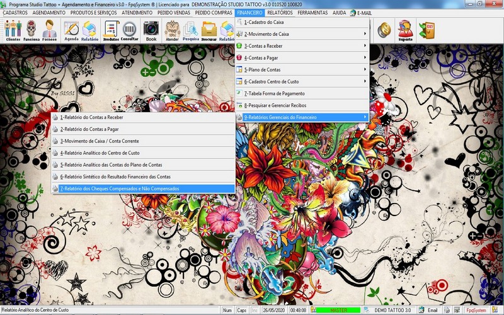Select 4-Relatório Analítico do Centro de Custo
Viewport: 504px width, 315px height.
(x=144, y=153)
